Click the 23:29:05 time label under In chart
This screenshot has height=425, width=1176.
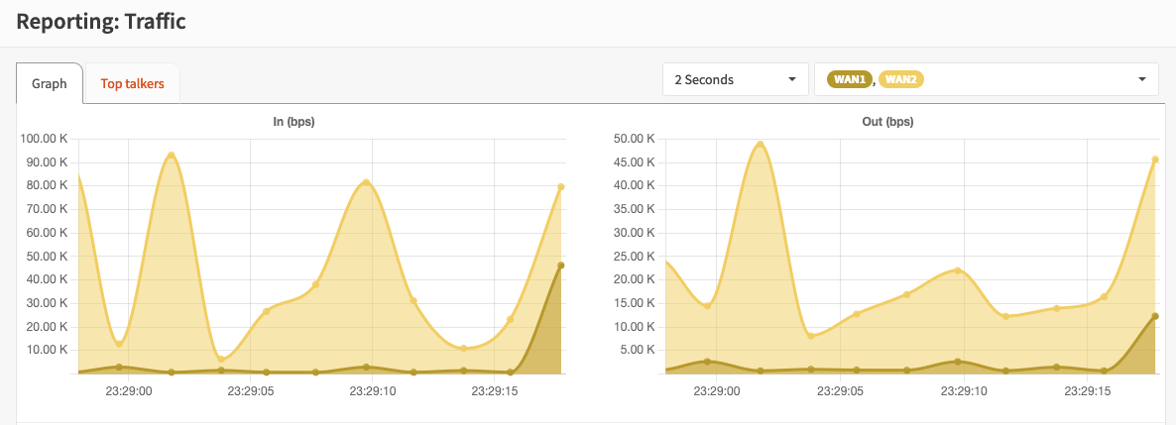(x=251, y=391)
